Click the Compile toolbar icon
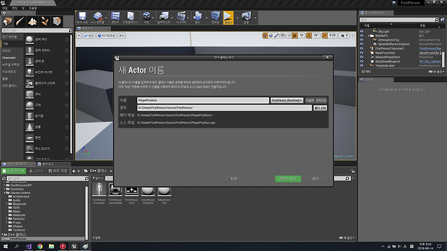 (215, 17)
